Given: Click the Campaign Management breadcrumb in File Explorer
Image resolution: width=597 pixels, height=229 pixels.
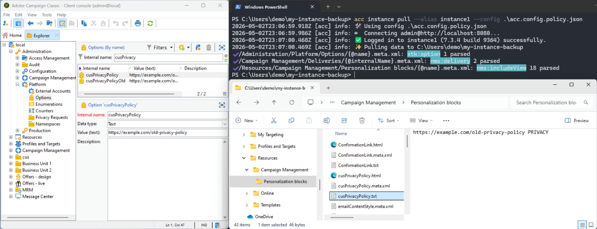Looking at the screenshot, I should (x=368, y=102).
